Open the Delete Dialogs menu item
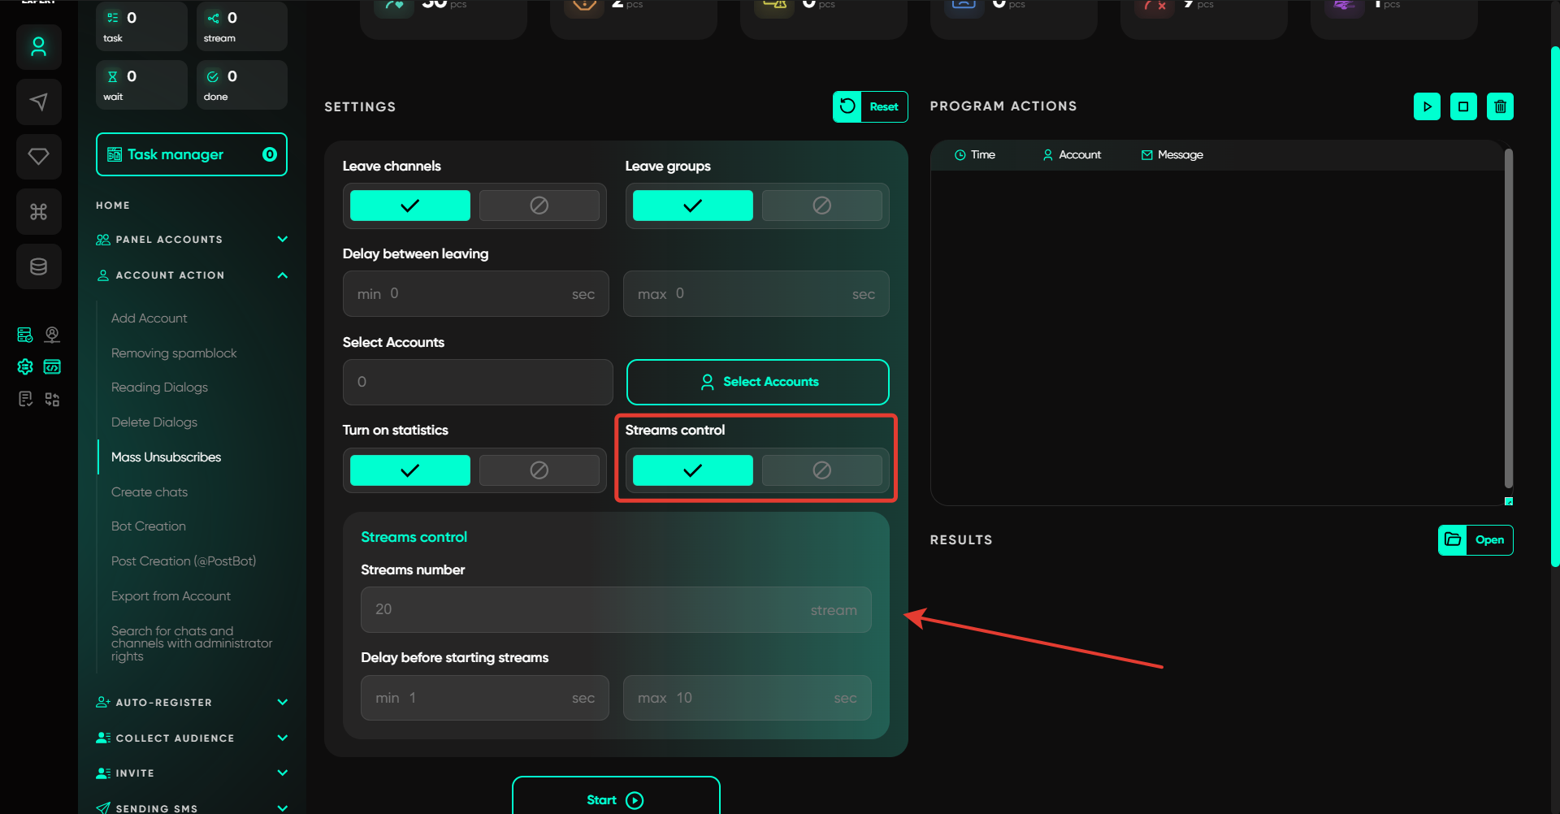Viewport: 1560px width, 814px height. (x=154, y=422)
